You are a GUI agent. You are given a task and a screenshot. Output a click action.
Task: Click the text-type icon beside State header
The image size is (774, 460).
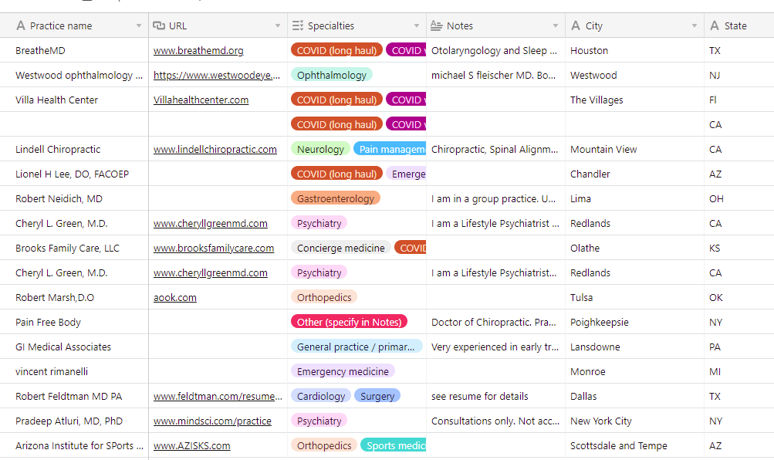pyautogui.click(x=715, y=25)
